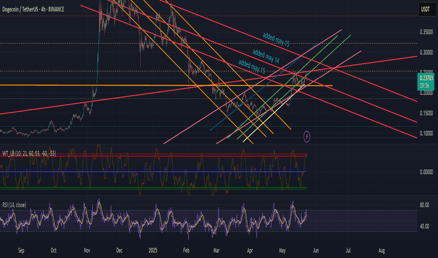
Task: Click the 2025 label on time axis
Action: click(x=153, y=250)
